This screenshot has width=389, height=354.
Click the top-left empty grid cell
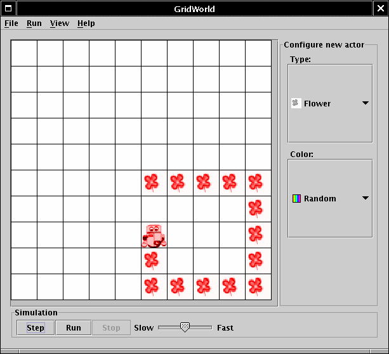coord(24,53)
